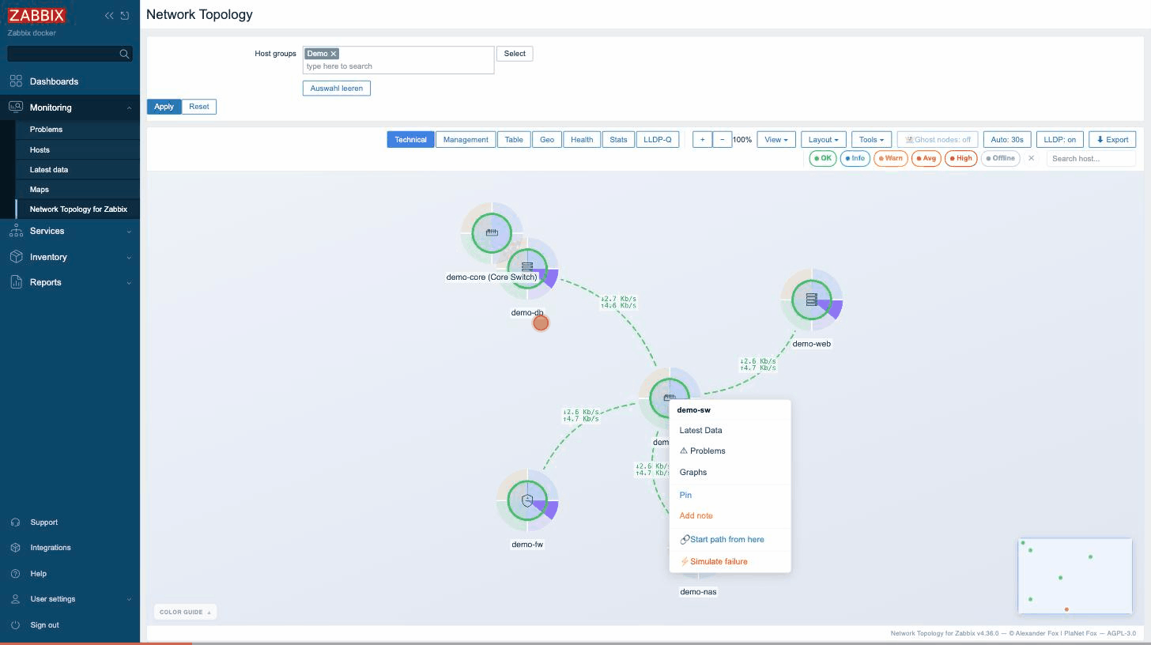Viewport: 1151px width, 645px height.
Task: Open the Tools dropdown
Action: [x=872, y=140]
